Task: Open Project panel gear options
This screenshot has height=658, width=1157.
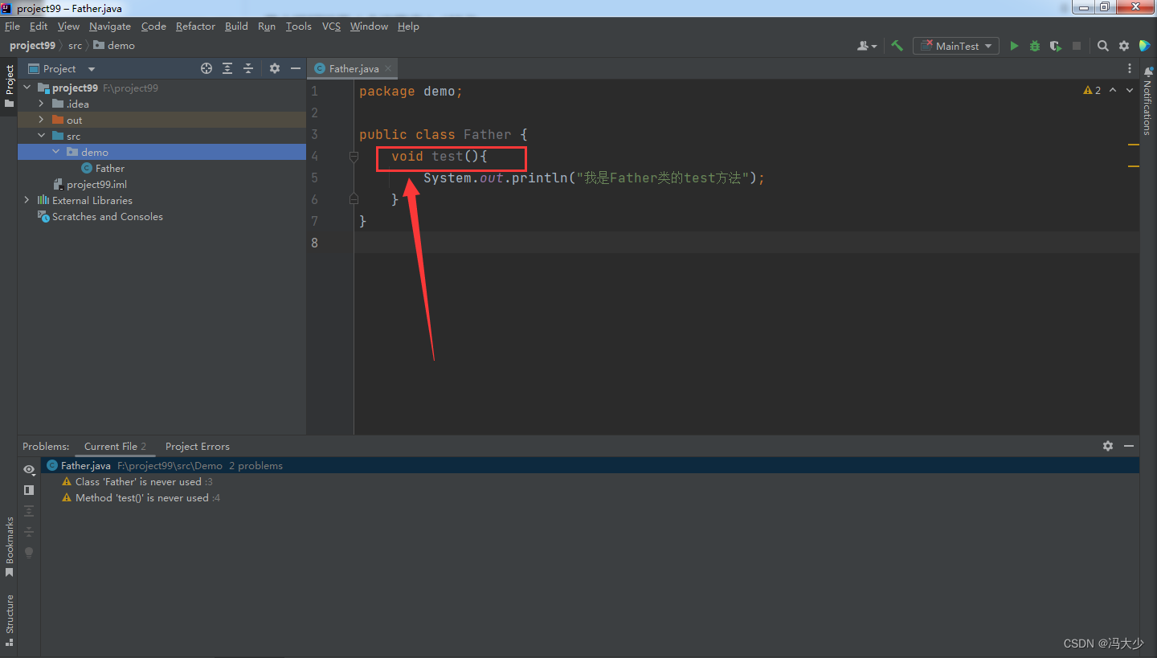Action: click(x=275, y=68)
